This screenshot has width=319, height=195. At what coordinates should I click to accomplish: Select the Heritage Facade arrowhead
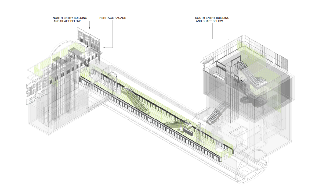tap(105, 48)
